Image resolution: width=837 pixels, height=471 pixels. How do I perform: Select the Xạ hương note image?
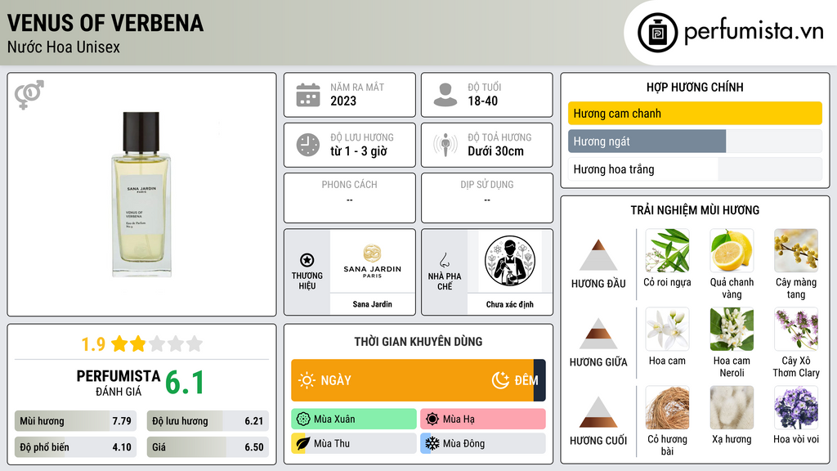coord(732,408)
